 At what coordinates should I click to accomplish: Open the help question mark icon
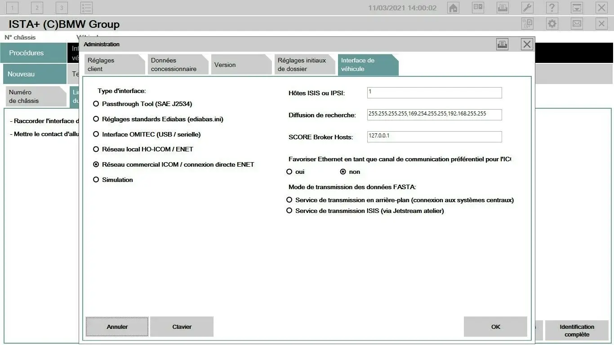coord(552,8)
